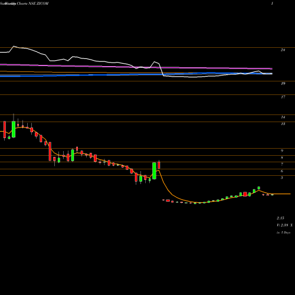Click the peak of the white indicator line
This screenshot has height=295, width=295.
(x=14, y=46)
